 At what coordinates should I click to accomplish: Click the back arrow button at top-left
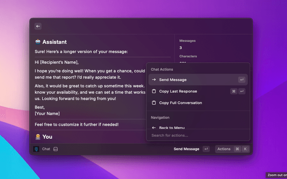[x=38, y=26]
